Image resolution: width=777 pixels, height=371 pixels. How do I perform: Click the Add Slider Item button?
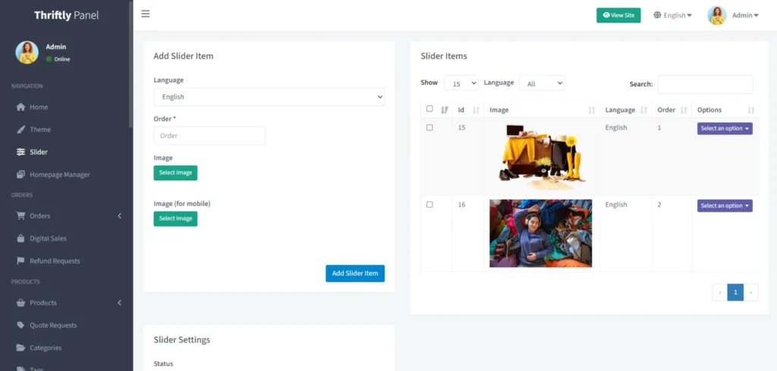pos(355,273)
